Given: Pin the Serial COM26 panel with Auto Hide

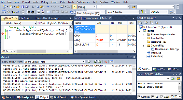Looking at the screenshot, I should (x=176, y=74).
